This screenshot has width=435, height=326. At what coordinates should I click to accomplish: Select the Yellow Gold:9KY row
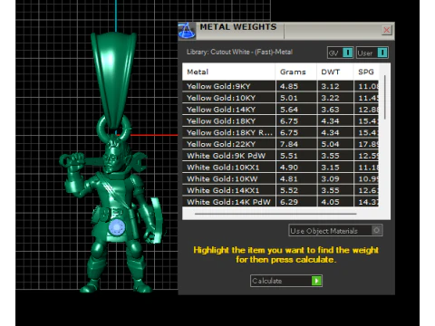(x=280, y=86)
